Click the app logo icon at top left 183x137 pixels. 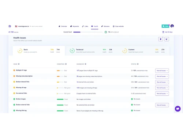coord(10,26)
